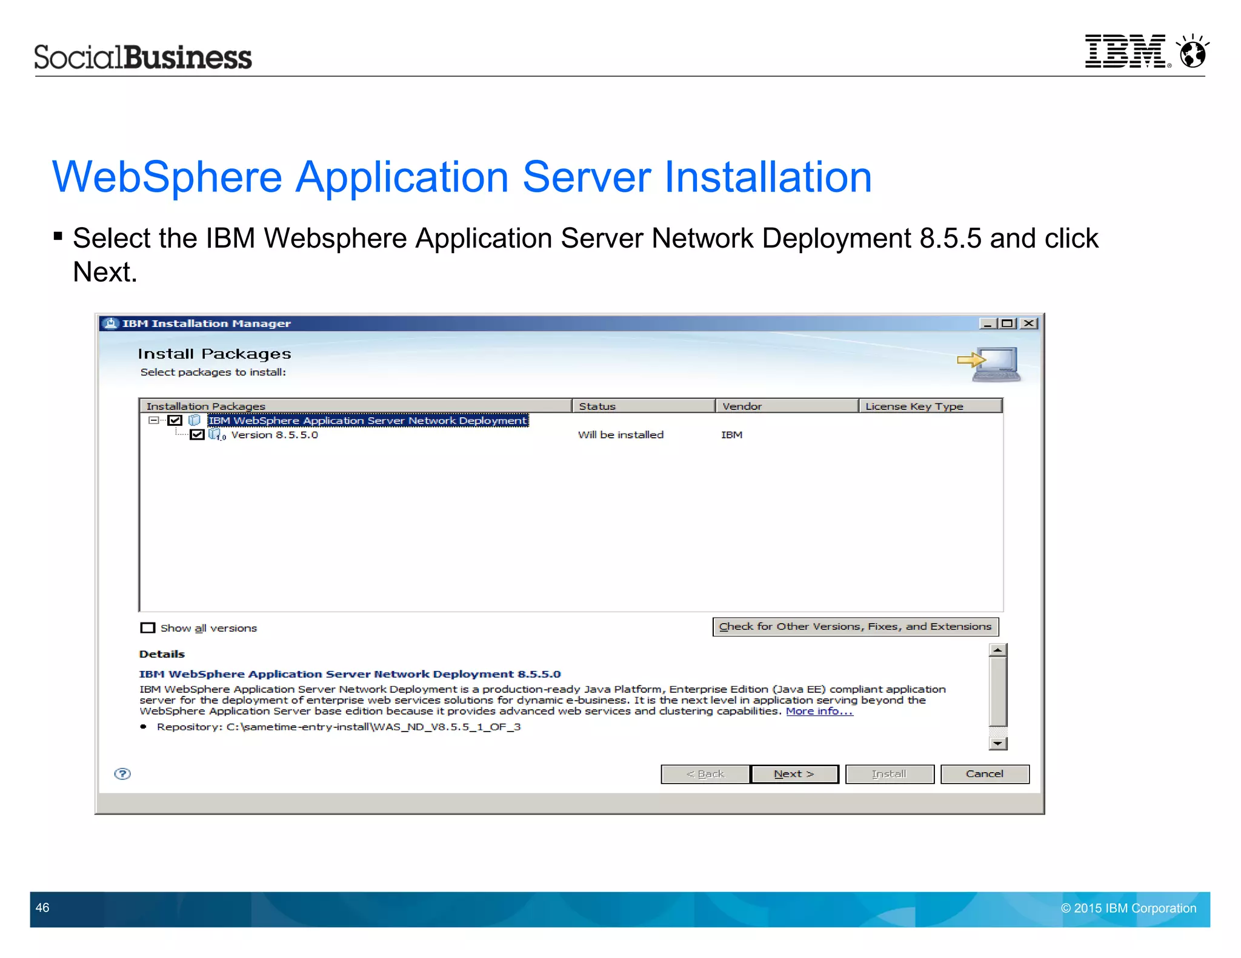Click the Details scrollbar down arrow
Viewport: 1241px width, 958px height.
997,743
